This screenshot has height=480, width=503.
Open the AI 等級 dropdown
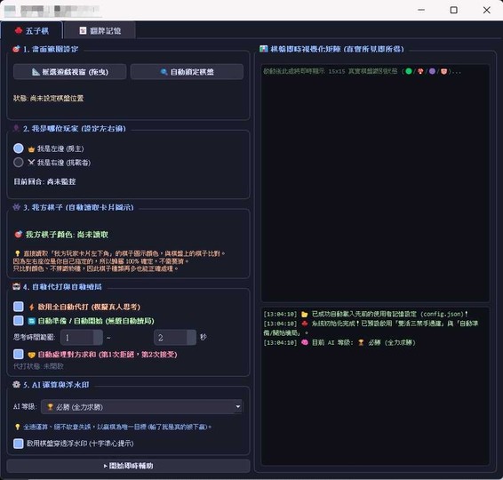coord(142,406)
